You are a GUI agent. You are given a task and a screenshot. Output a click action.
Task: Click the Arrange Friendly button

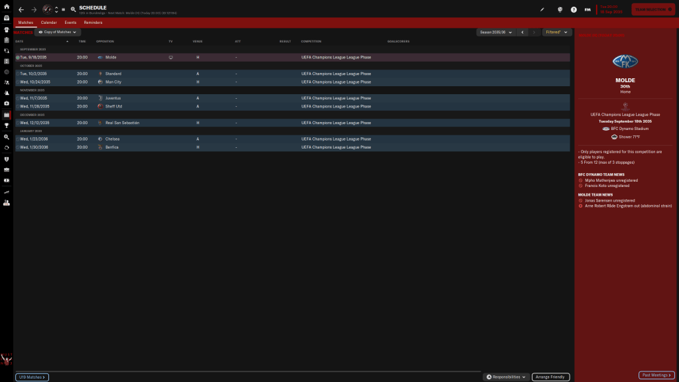click(x=550, y=377)
